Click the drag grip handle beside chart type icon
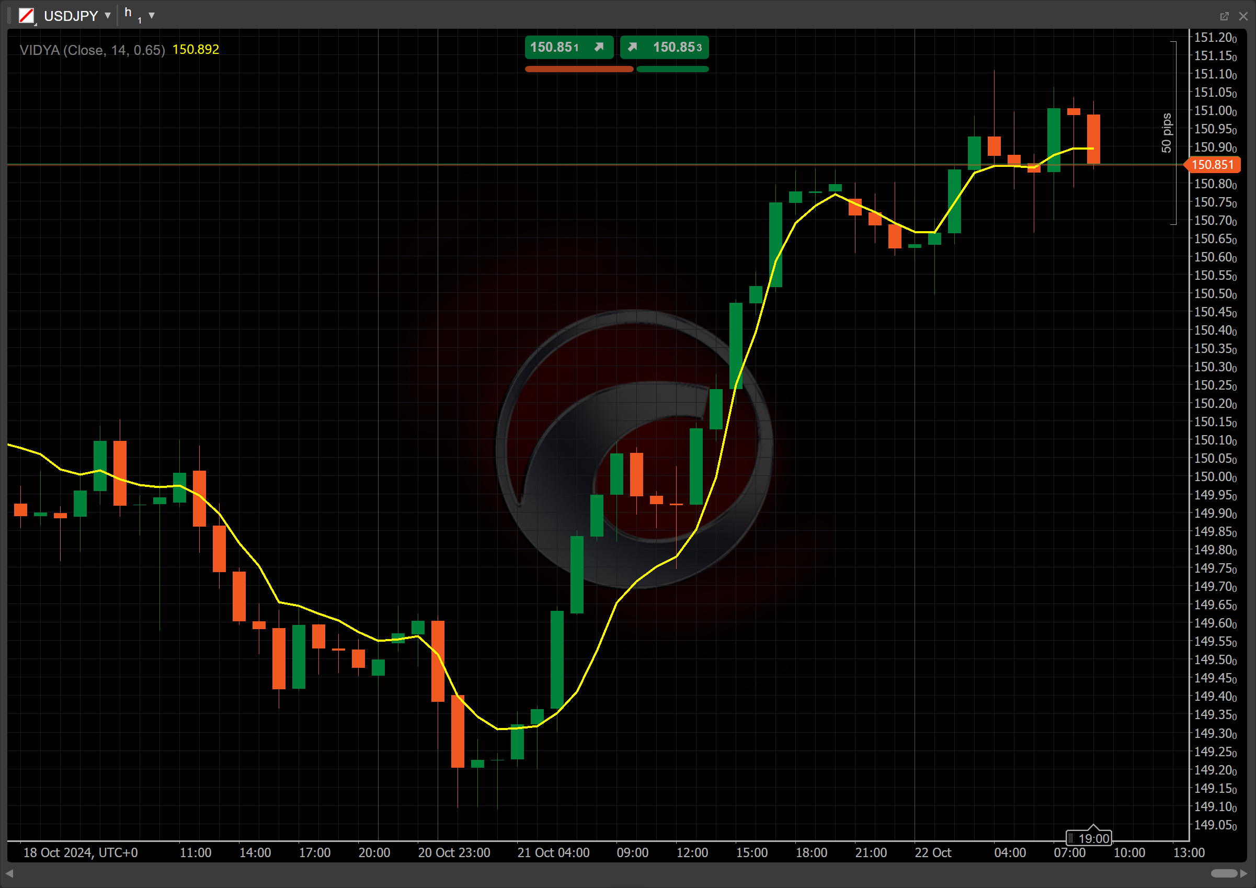Image resolution: width=1256 pixels, height=888 pixels. click(x=9, y=15)
